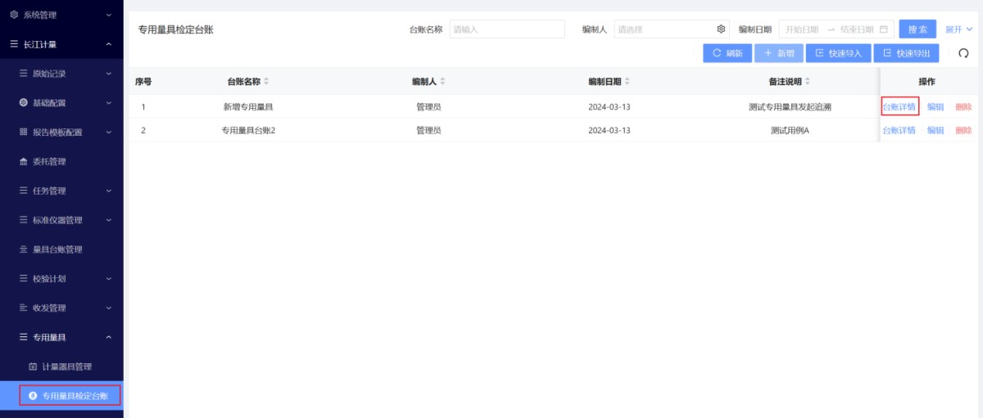Click the 结束日期 date field
This screenshot has width=983, height=418.
pyautogui.click(x=857, y=29)
